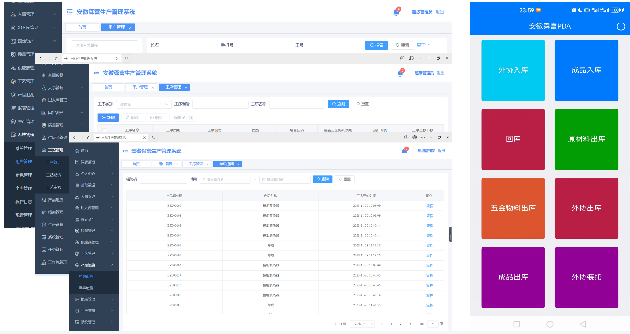Viewport: 630px width, 334px height.
Task: Click the notification bell in top header
Action: [x=396, y=12]
